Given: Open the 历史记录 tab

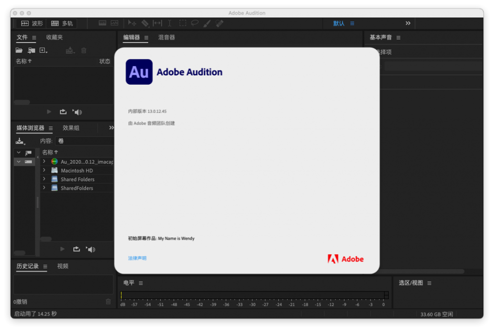Looking at the screenshot, I should point(27,266).
